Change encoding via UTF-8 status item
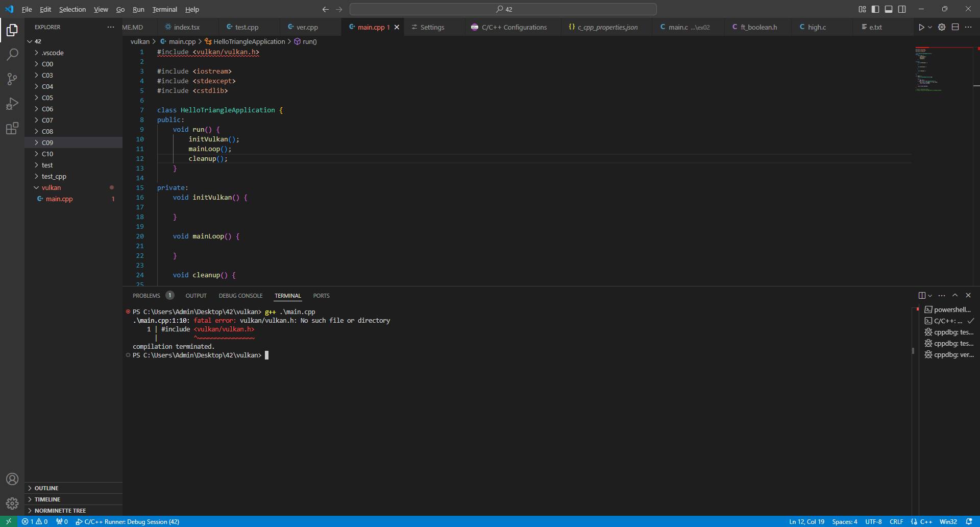The image size is (980, 527). click(x=873, y=521)
